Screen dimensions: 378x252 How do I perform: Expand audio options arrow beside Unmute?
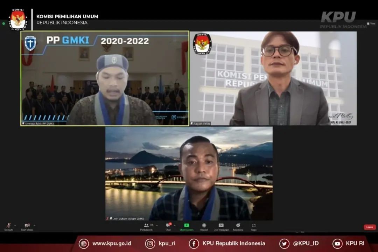[x=15, y=225]
